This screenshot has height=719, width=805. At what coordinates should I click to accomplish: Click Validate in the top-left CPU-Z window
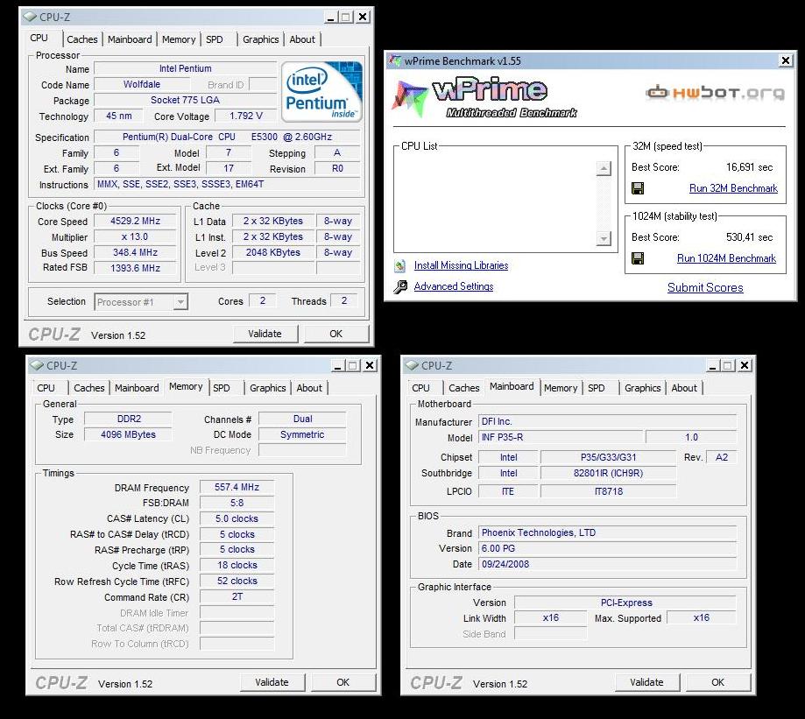point(265,334)
